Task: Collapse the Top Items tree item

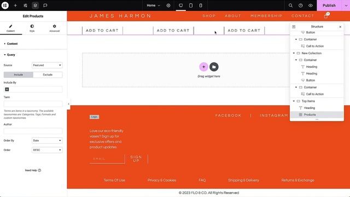Action: tap(294, 101)
